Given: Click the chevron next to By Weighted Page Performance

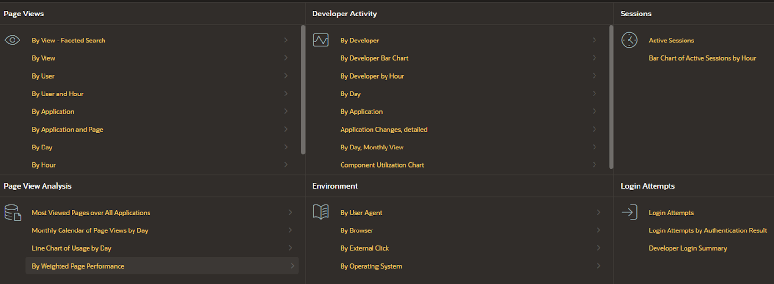Looking at the screenshot, I should 292,266.
